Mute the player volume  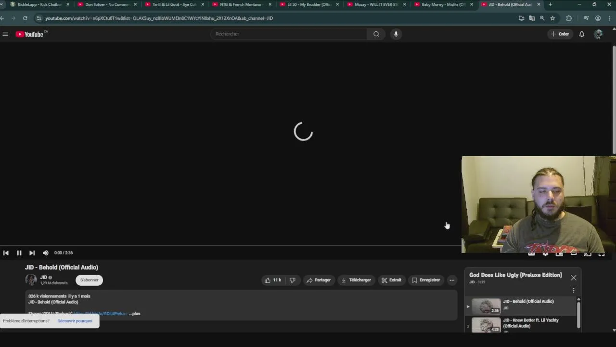click(x=45, y=253)
